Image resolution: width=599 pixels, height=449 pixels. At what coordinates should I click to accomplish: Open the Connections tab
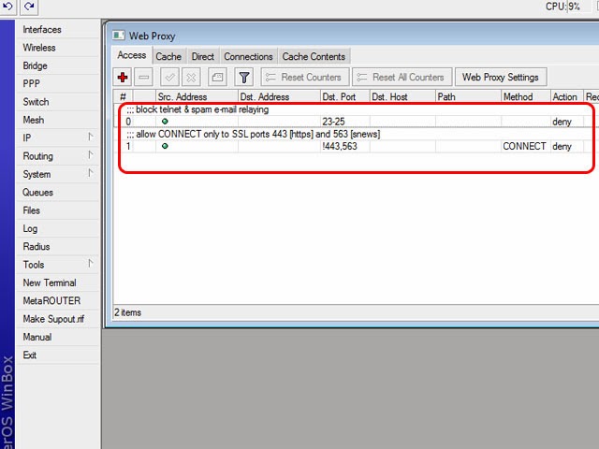pos(248,56)
